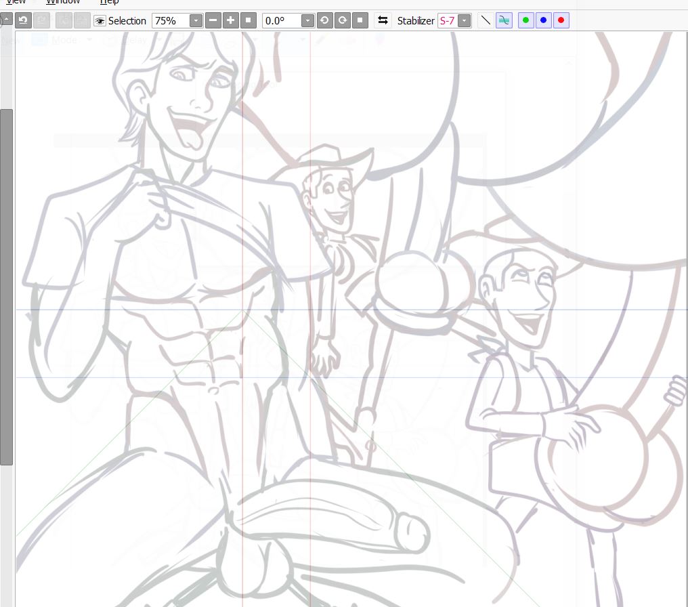Open the Help menu

[109, 3]
